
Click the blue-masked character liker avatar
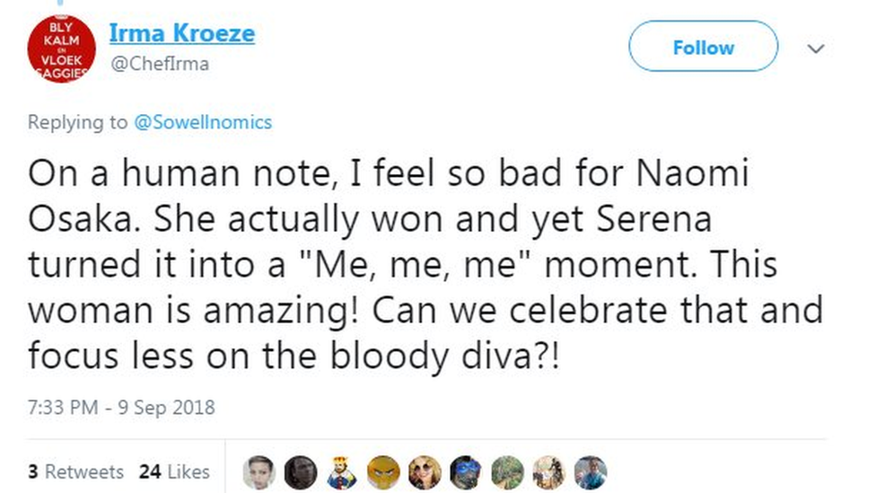click(466, 472)
